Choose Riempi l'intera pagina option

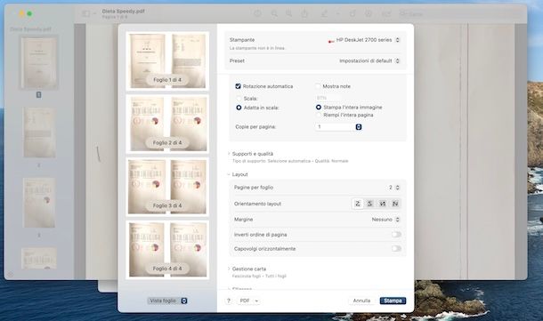pyautogui.click(x=319, y=115)
